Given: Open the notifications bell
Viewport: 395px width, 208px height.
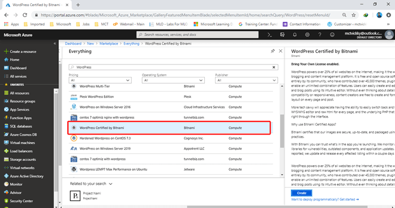Looking at the screenshot, I should [x=294, y=34].
